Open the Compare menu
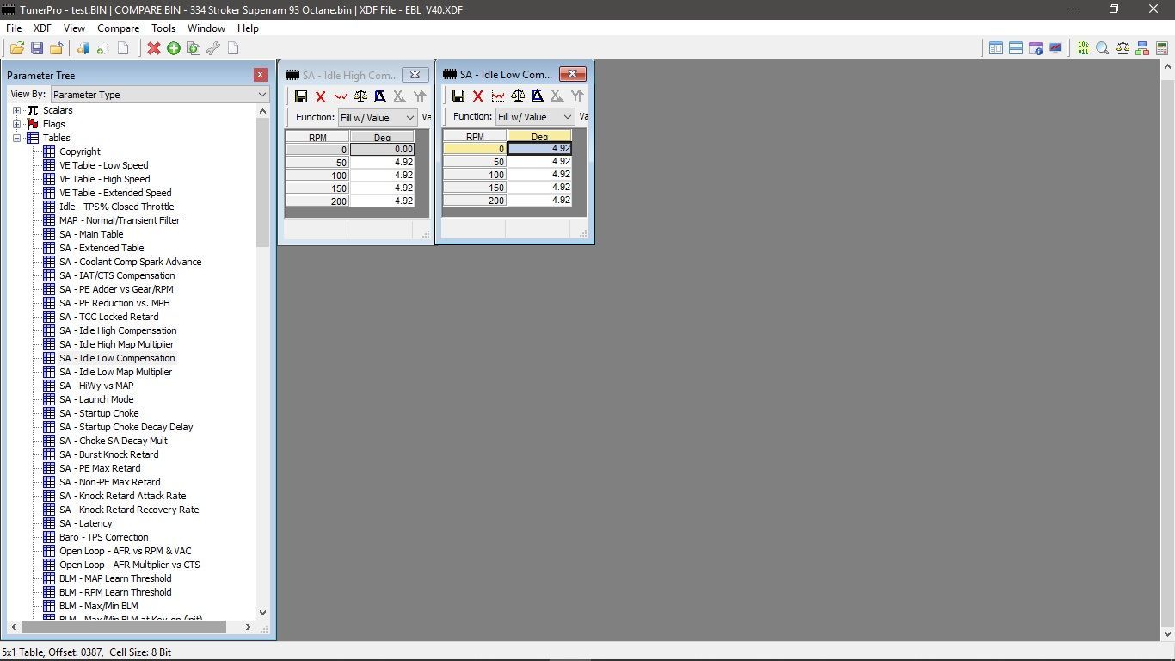1175x661 pixels. coord(118,28)
